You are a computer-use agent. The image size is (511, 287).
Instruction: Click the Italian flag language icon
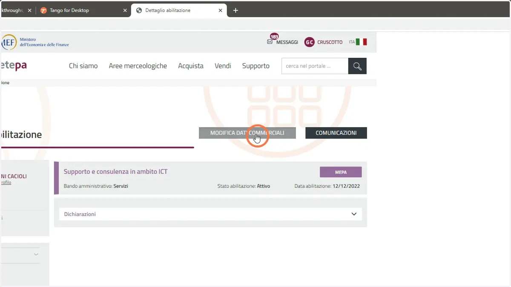click(362, 42)
